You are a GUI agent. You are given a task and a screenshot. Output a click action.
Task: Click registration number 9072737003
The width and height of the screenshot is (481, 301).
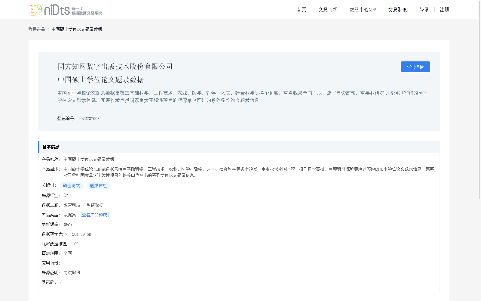click(x=89, y=119)
